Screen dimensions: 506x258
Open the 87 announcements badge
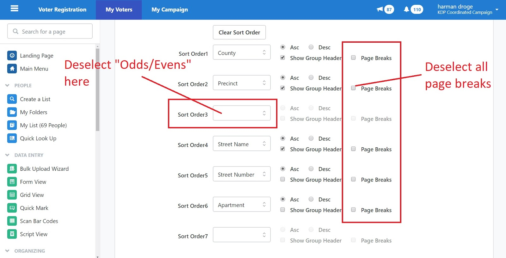click(389, 9)
